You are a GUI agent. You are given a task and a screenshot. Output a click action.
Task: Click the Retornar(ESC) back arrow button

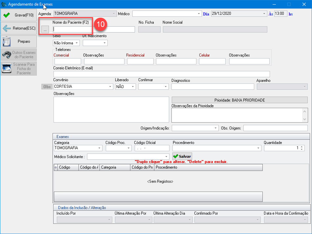pyautogui.click(x=19, y=28)
